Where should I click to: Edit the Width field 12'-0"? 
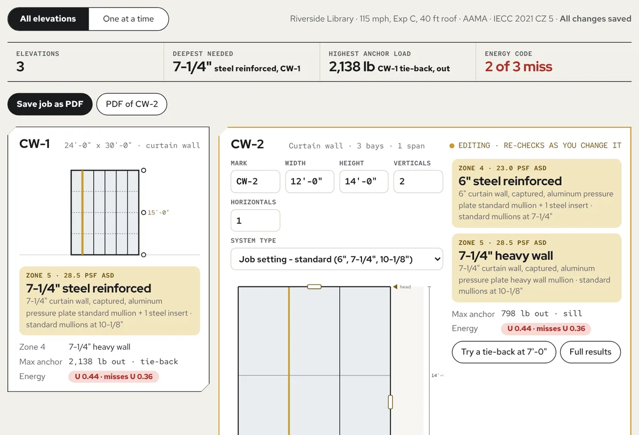coord(309,182)
